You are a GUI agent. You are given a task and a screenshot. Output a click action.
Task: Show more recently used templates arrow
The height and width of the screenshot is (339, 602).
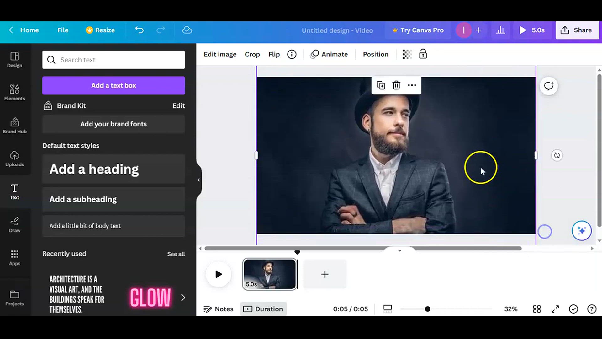coord(183,298)
